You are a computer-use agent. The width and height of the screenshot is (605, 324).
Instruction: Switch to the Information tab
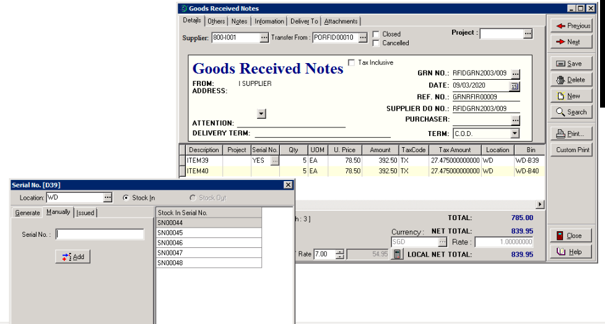269,21
